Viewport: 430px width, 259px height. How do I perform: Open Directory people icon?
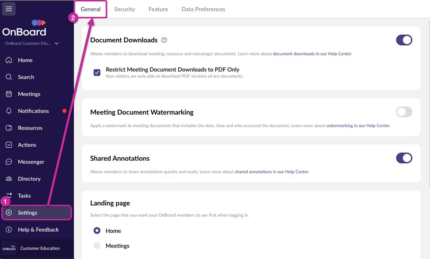pos(9,179)
